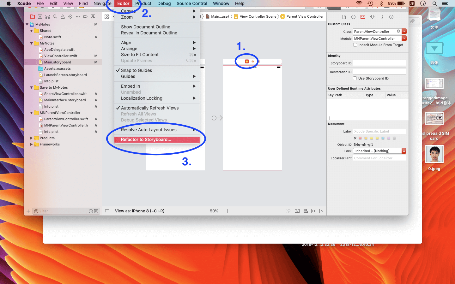Show the Project navigator

[x=32, y=16]
